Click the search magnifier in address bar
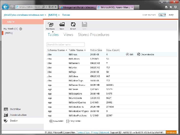 pos(43,7)
